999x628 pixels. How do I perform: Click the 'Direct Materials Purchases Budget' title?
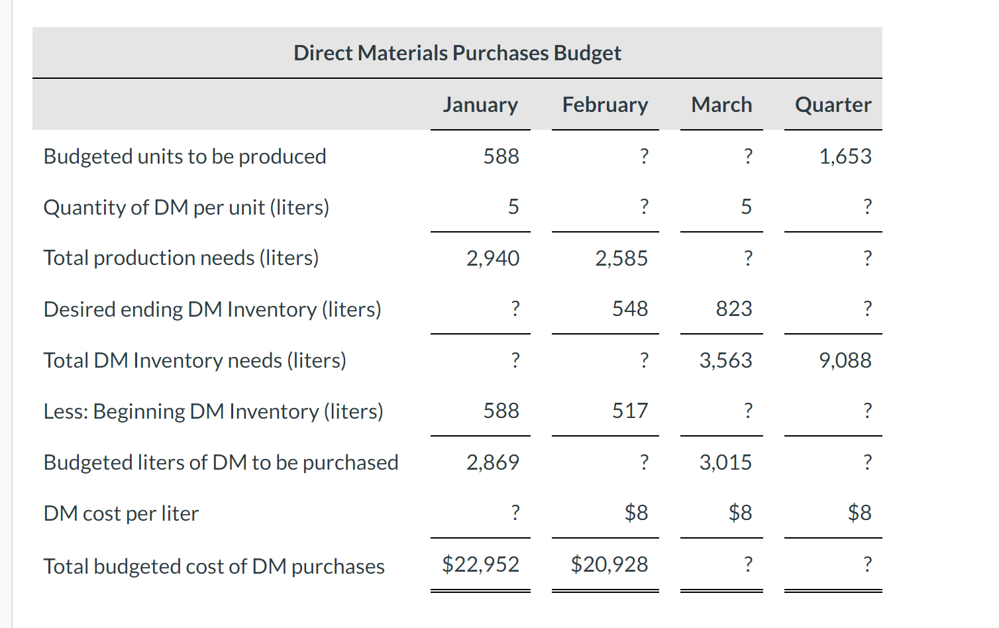[x=457, y=53]
